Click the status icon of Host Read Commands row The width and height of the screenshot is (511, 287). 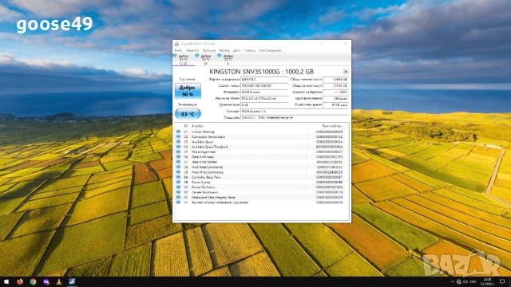178,167
